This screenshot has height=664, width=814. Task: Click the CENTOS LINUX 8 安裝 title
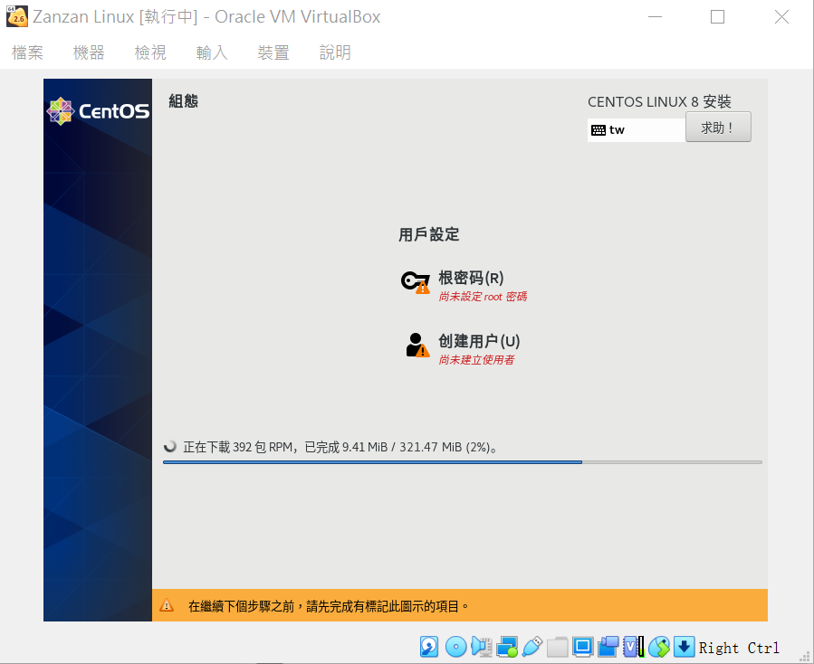(659, 101)
